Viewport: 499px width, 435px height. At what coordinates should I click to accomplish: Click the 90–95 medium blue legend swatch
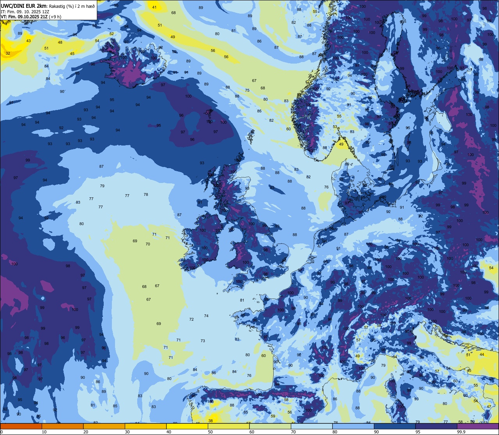pos(395,426)
